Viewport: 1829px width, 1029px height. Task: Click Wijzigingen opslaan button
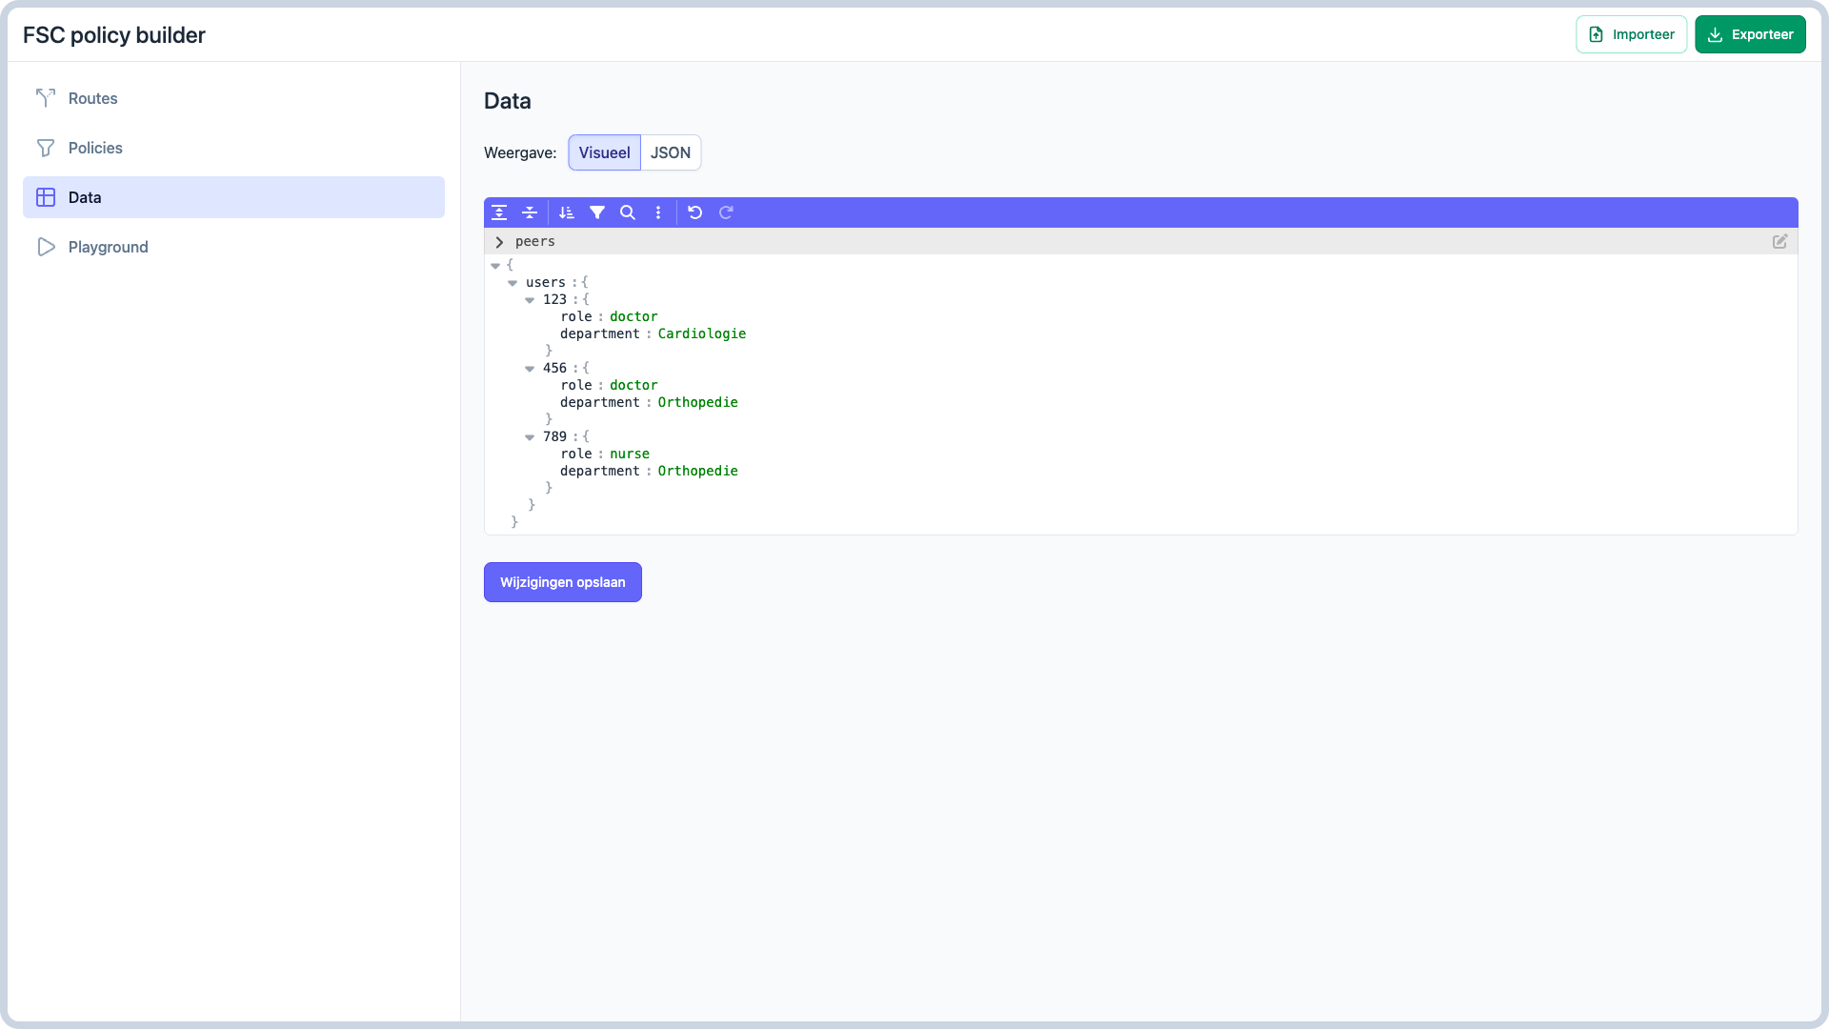(x=563, y=582)
